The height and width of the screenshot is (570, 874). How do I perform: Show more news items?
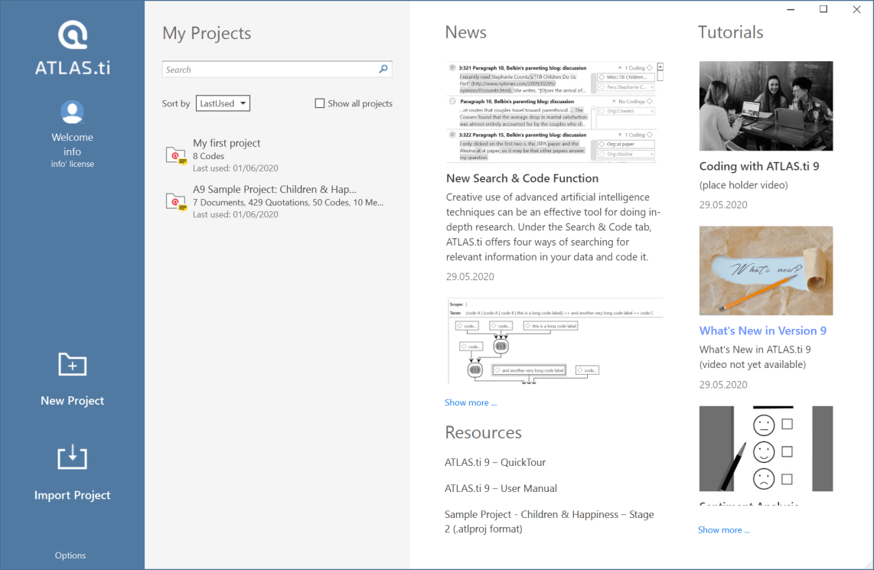tap(471, 402)
